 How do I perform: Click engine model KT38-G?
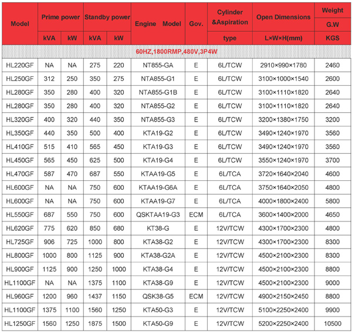pyautogui.click(x=158, y=228)
